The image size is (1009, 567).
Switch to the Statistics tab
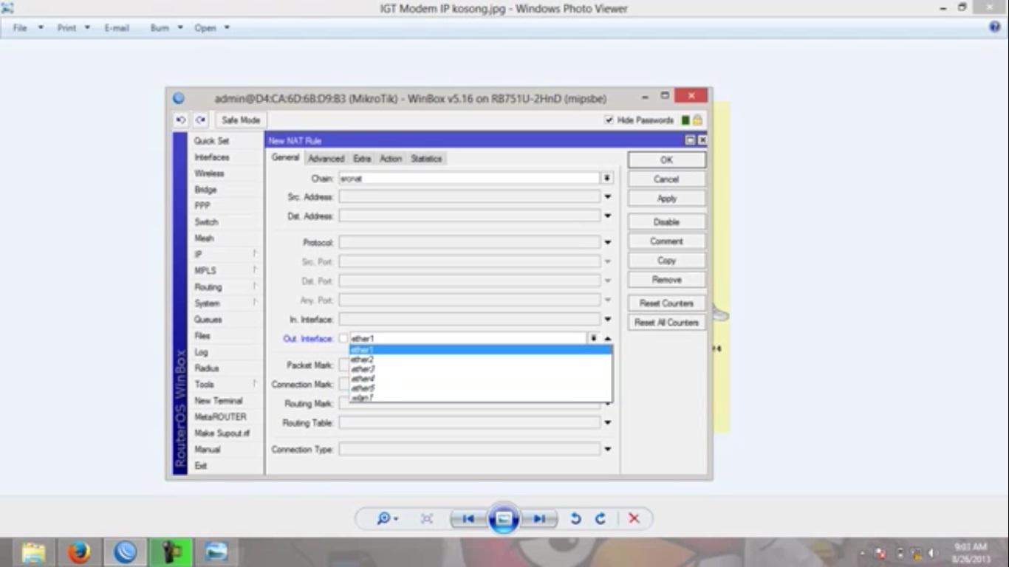tap(426, 159)
